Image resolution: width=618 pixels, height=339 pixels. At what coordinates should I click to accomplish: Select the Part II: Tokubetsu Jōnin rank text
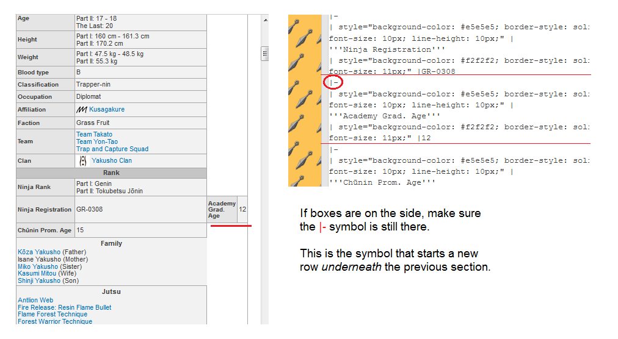click(109, 191)
